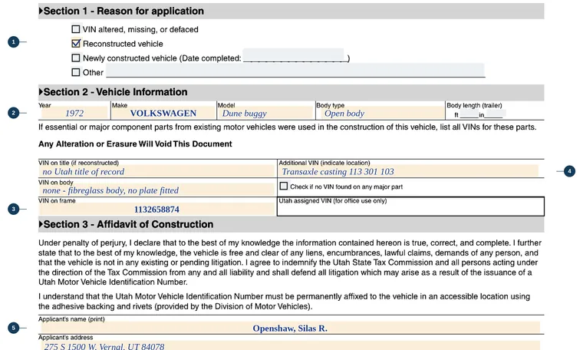Click the sentence 'If essential or major component parts'

pyautogui.click(x=288, y=127)
